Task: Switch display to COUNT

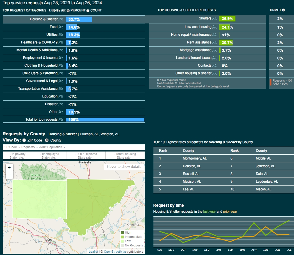Action: coord(88,11)
